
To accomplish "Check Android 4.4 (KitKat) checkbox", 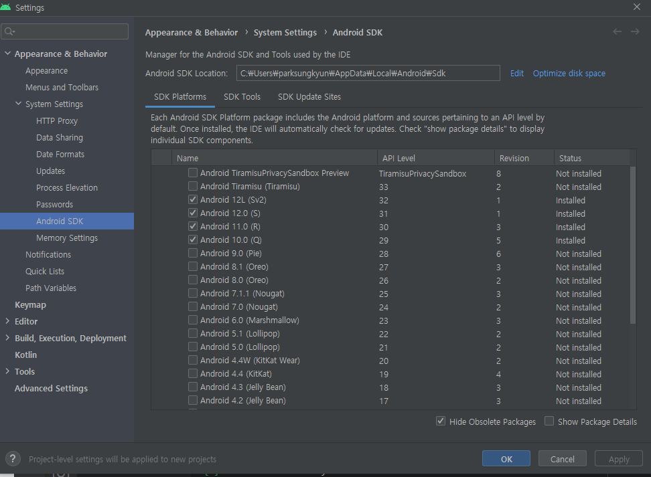I will point(193,373).
